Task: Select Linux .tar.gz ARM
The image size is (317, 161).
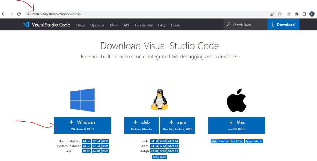Action: coord(163,151)
